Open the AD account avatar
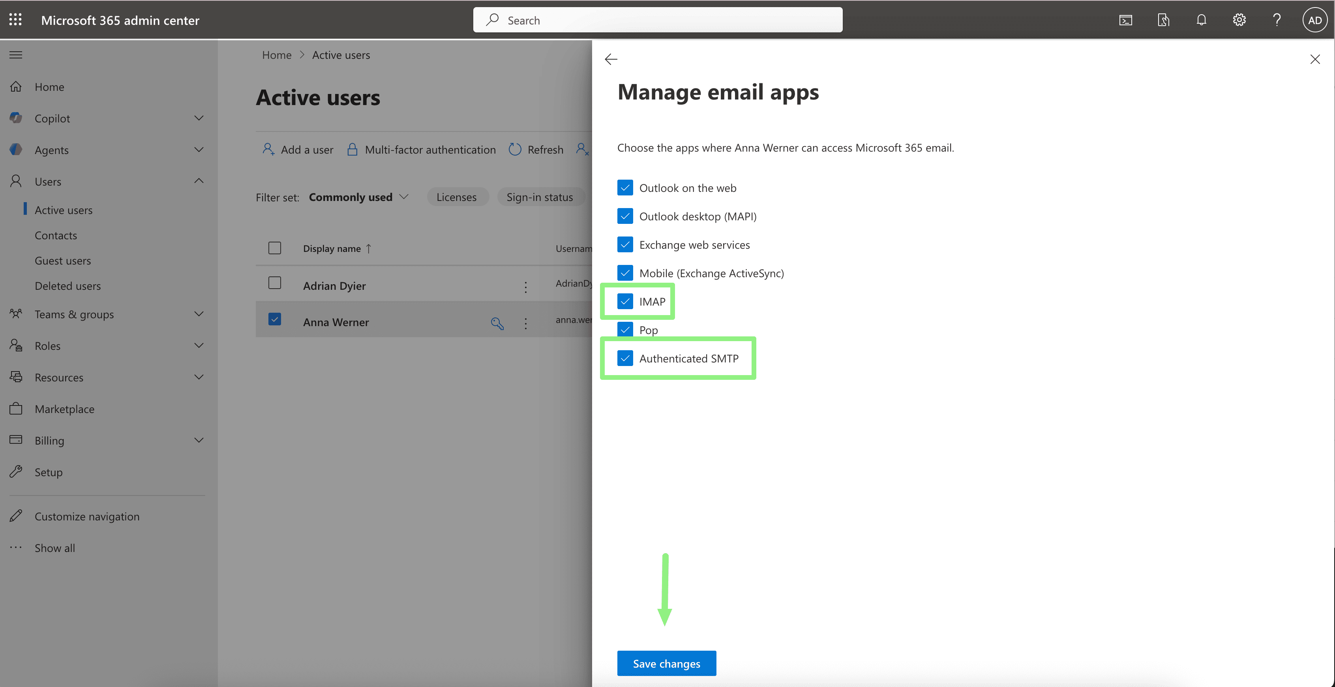The image size is (1335, 687). (1314, 20)
